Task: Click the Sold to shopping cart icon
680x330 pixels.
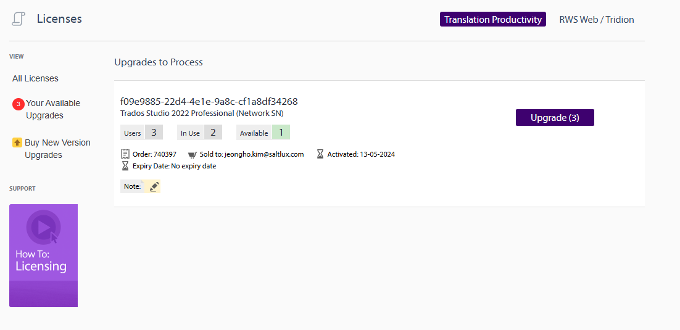Action: pyautogui.click(x=192, y=154)
